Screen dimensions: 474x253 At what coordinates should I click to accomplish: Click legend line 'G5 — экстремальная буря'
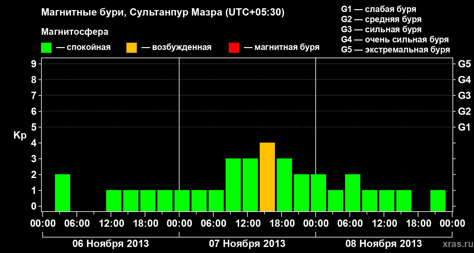tap(396, 50)
